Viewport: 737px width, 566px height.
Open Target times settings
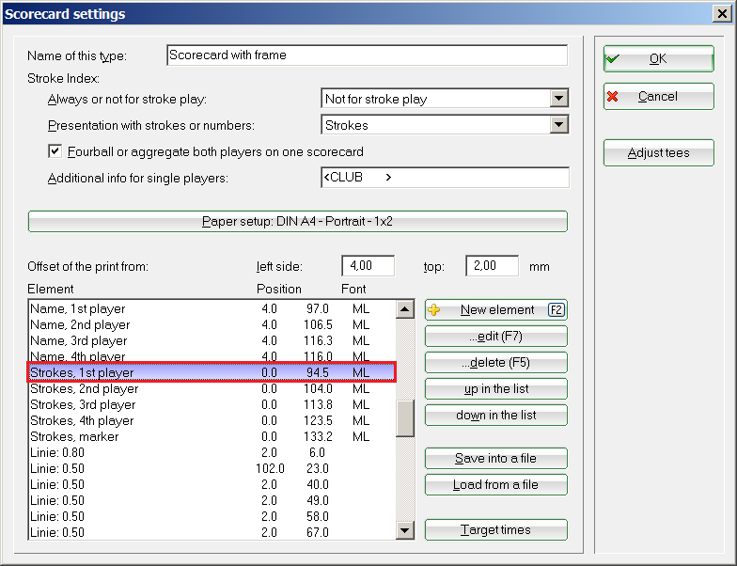(496, 530)
